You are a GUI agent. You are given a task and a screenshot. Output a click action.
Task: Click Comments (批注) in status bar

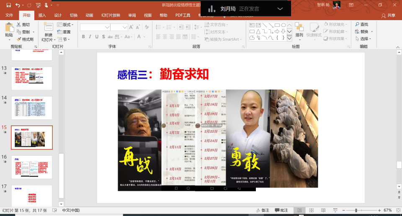coord(281,211)
